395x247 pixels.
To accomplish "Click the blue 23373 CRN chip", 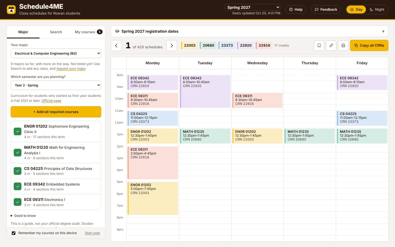I will pos(227,45).
